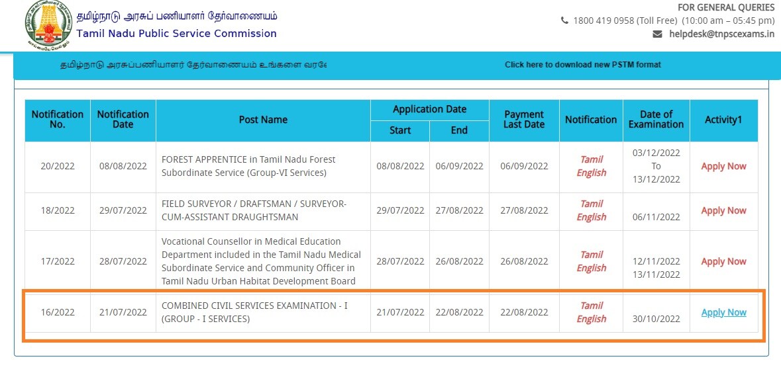Click Apply Now for Forest Apprentice post
Image resolution: width=781 pixels, height=375 pixels.
click(723, 166)
